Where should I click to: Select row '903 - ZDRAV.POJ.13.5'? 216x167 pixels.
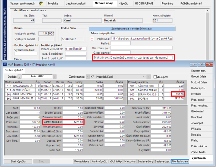[x=156, y=94]
